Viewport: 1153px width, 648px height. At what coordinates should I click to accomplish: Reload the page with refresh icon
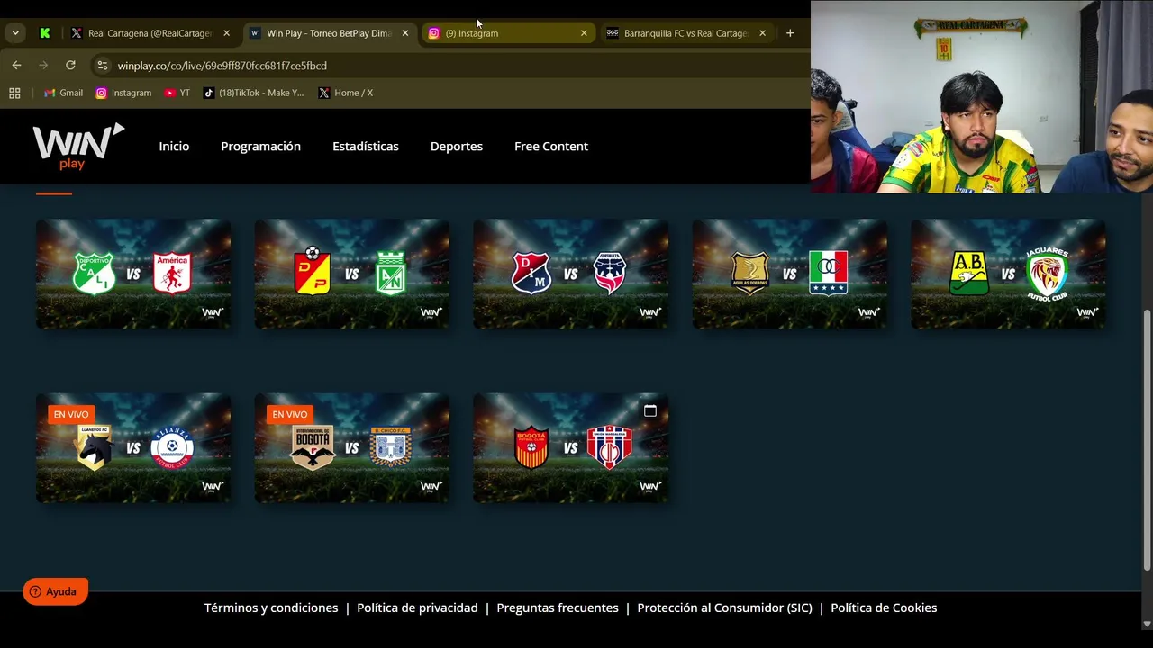coord(70,66)
